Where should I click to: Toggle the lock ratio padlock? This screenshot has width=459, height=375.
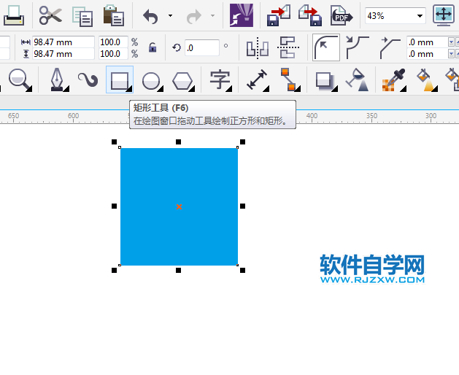pyautogui.click(x=153, y=47)
